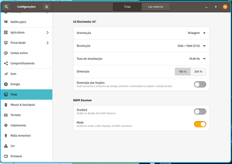Screen dimensions: 232x164
Task: Open the Orientação Paisagem dropdown
Action: coord(196,33)
